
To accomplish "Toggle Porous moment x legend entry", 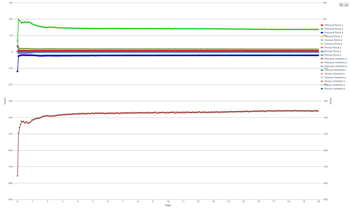I will pos(333,81).
